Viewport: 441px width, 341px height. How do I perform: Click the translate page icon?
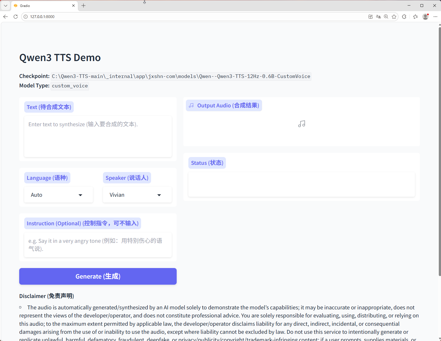[378, 17]
